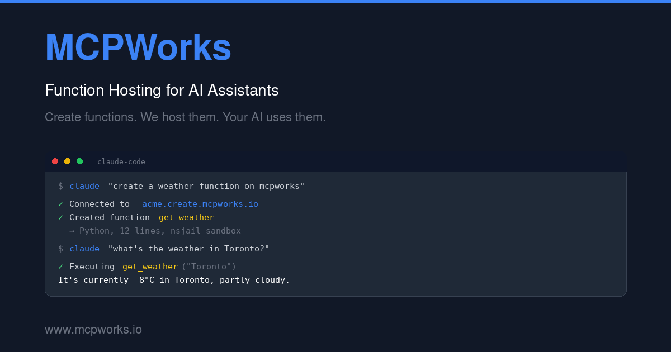671x352 pixels.
Task: Click the checkmark beside 'Created function'
Action: (61, 217)
